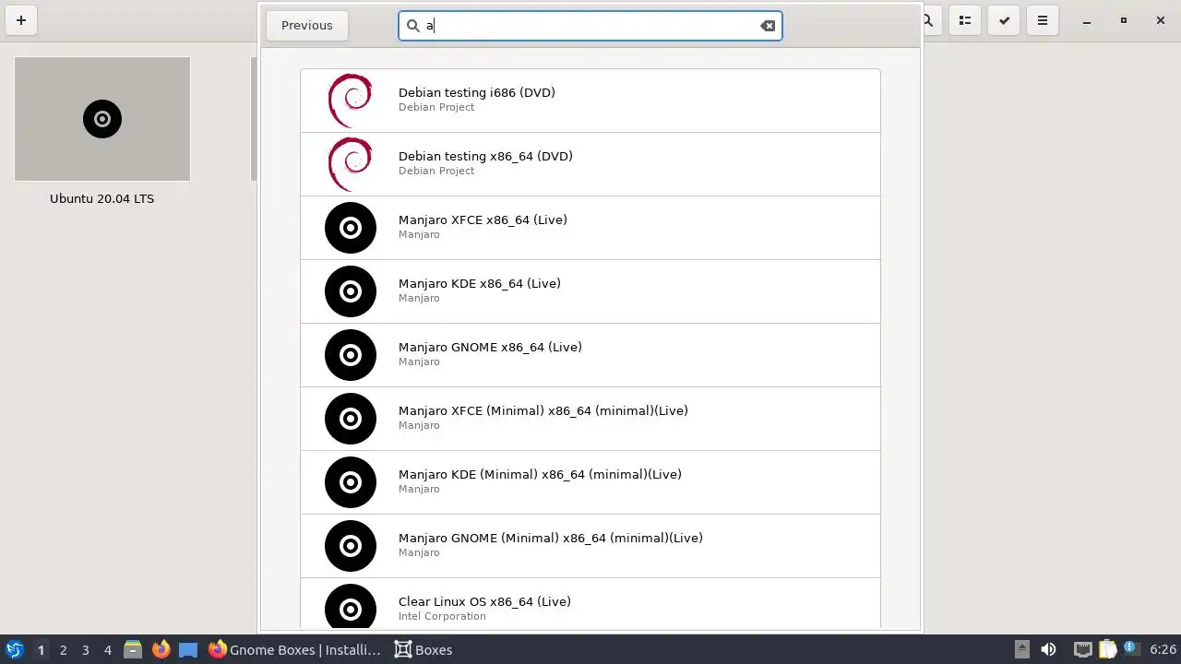Image resolution: width=1181 pixels, height=664 pixels.
Task: Focus the OS search input field
Action: click(590, 26)
